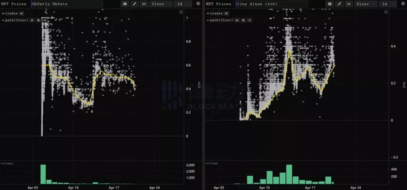Hide trades series on Gh0stly Gh0sts chart

pyautogui.click(x=22, y=14)
